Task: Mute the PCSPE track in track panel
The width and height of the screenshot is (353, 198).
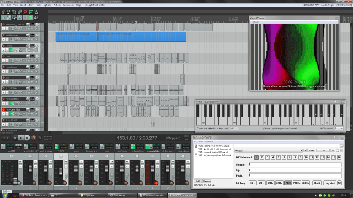Action: (4, 50)
